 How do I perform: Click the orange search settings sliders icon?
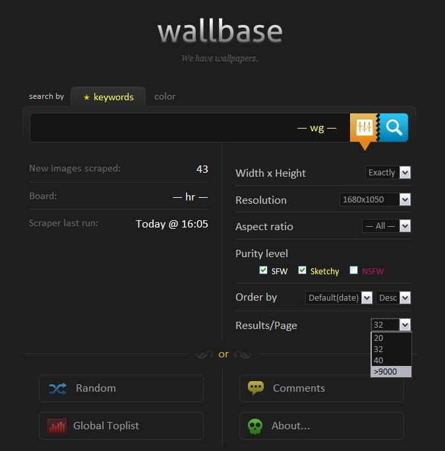pos(364,127)
